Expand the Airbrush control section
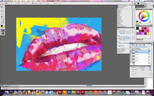Image resolution: width=154 pixels, height=96 pixels. 118,22
